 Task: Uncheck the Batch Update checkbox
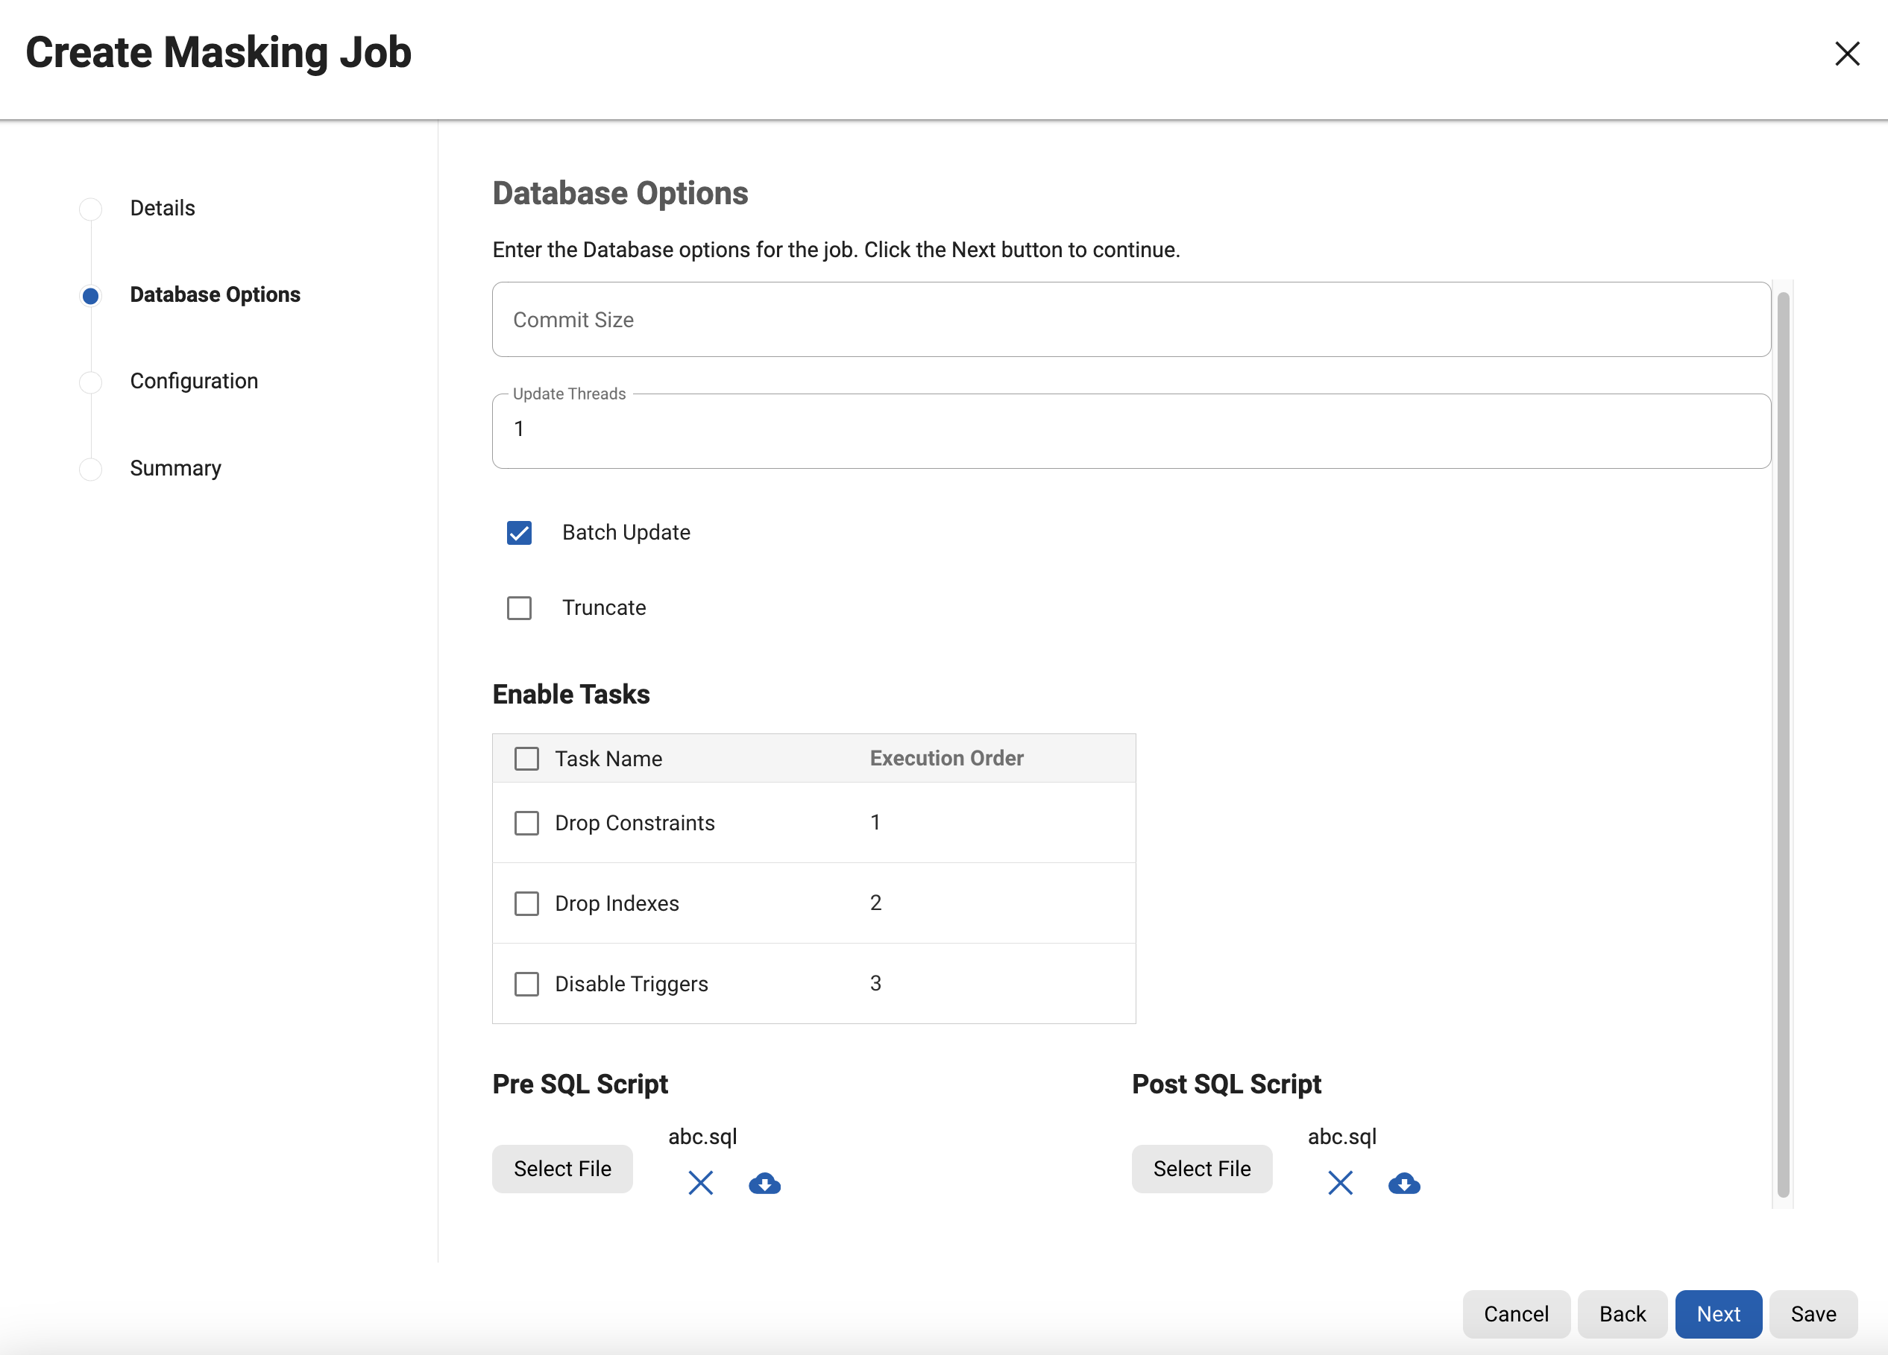pyautogui.click(x=520, y=533)
